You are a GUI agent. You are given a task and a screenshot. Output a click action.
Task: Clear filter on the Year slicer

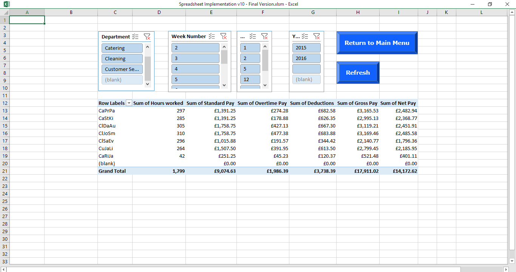coord(317,36)
